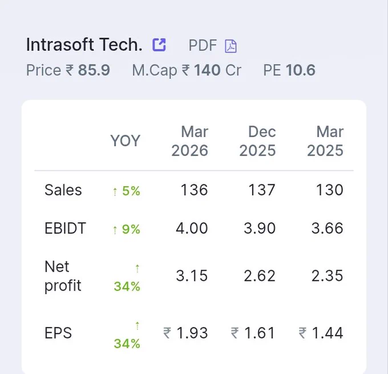Click the green up arrow next to EBIDT 9%
This screenshot has height=374, width=388.
[115, 230]
